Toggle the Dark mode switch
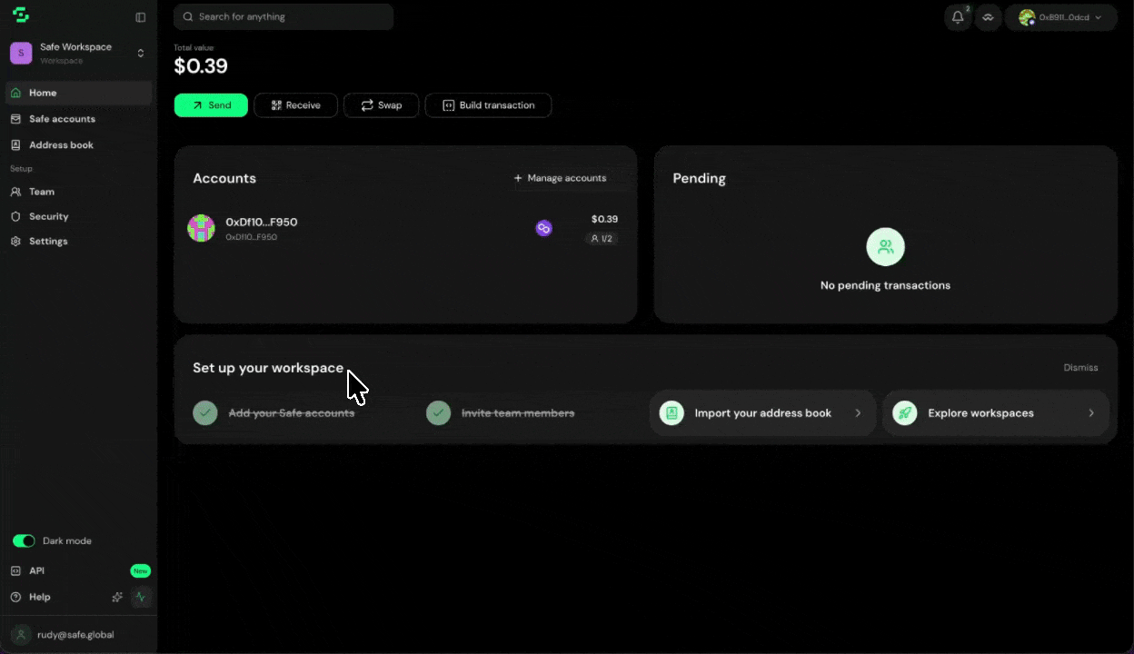Screen dimensions: 1134x654 coord(24,540)
